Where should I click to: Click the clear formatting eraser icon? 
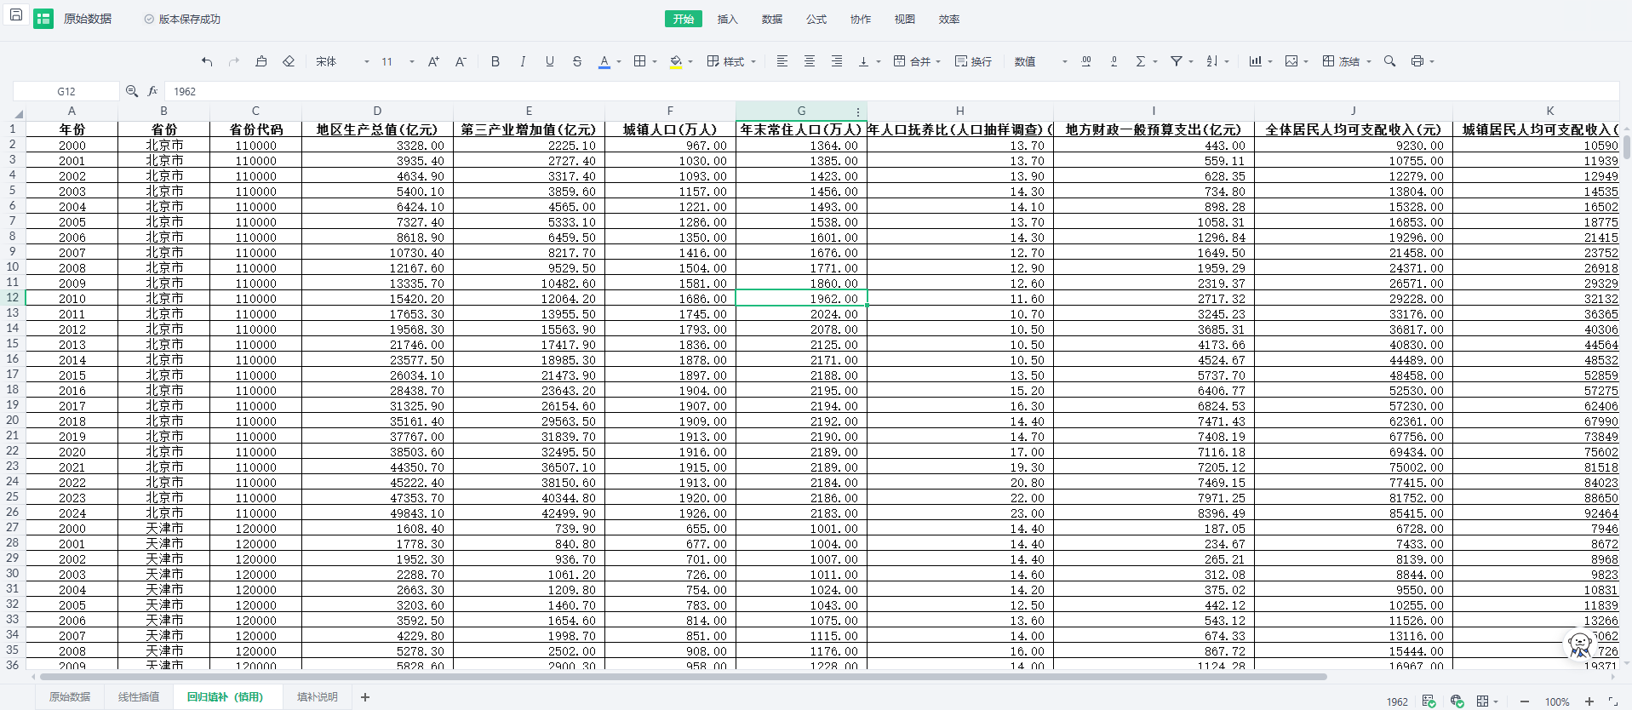(289, 61)
